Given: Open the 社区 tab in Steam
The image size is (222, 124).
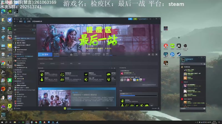Looking at the screenshot, I should 29,21.
